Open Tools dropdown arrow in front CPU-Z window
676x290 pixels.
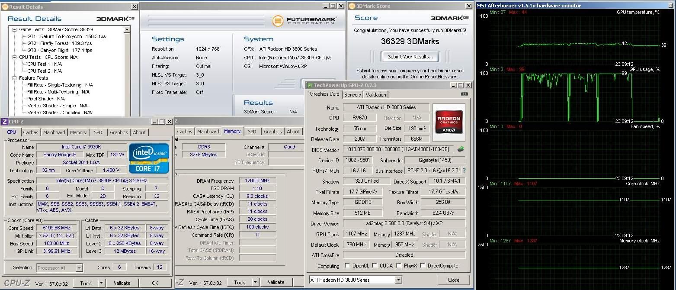pyautogui.click(x=101, y=283)
